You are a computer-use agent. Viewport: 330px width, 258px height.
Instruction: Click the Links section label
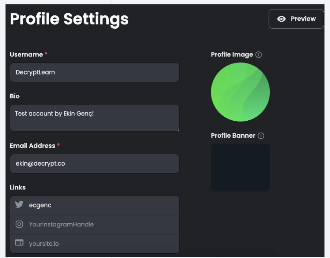point(18,187)
